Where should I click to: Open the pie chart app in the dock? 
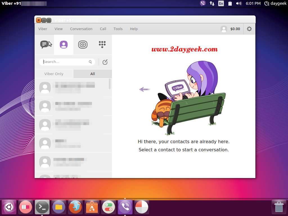[142, 207]
